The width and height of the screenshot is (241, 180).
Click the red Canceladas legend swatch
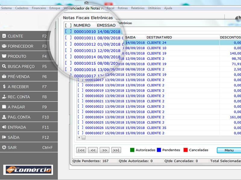[186, 150]
